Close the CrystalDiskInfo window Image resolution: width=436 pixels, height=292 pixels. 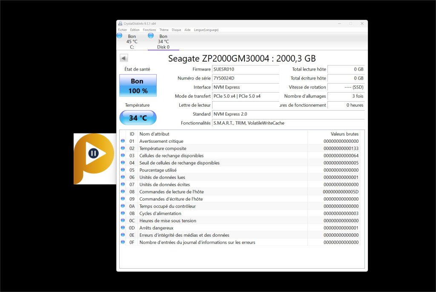[362, 24]
